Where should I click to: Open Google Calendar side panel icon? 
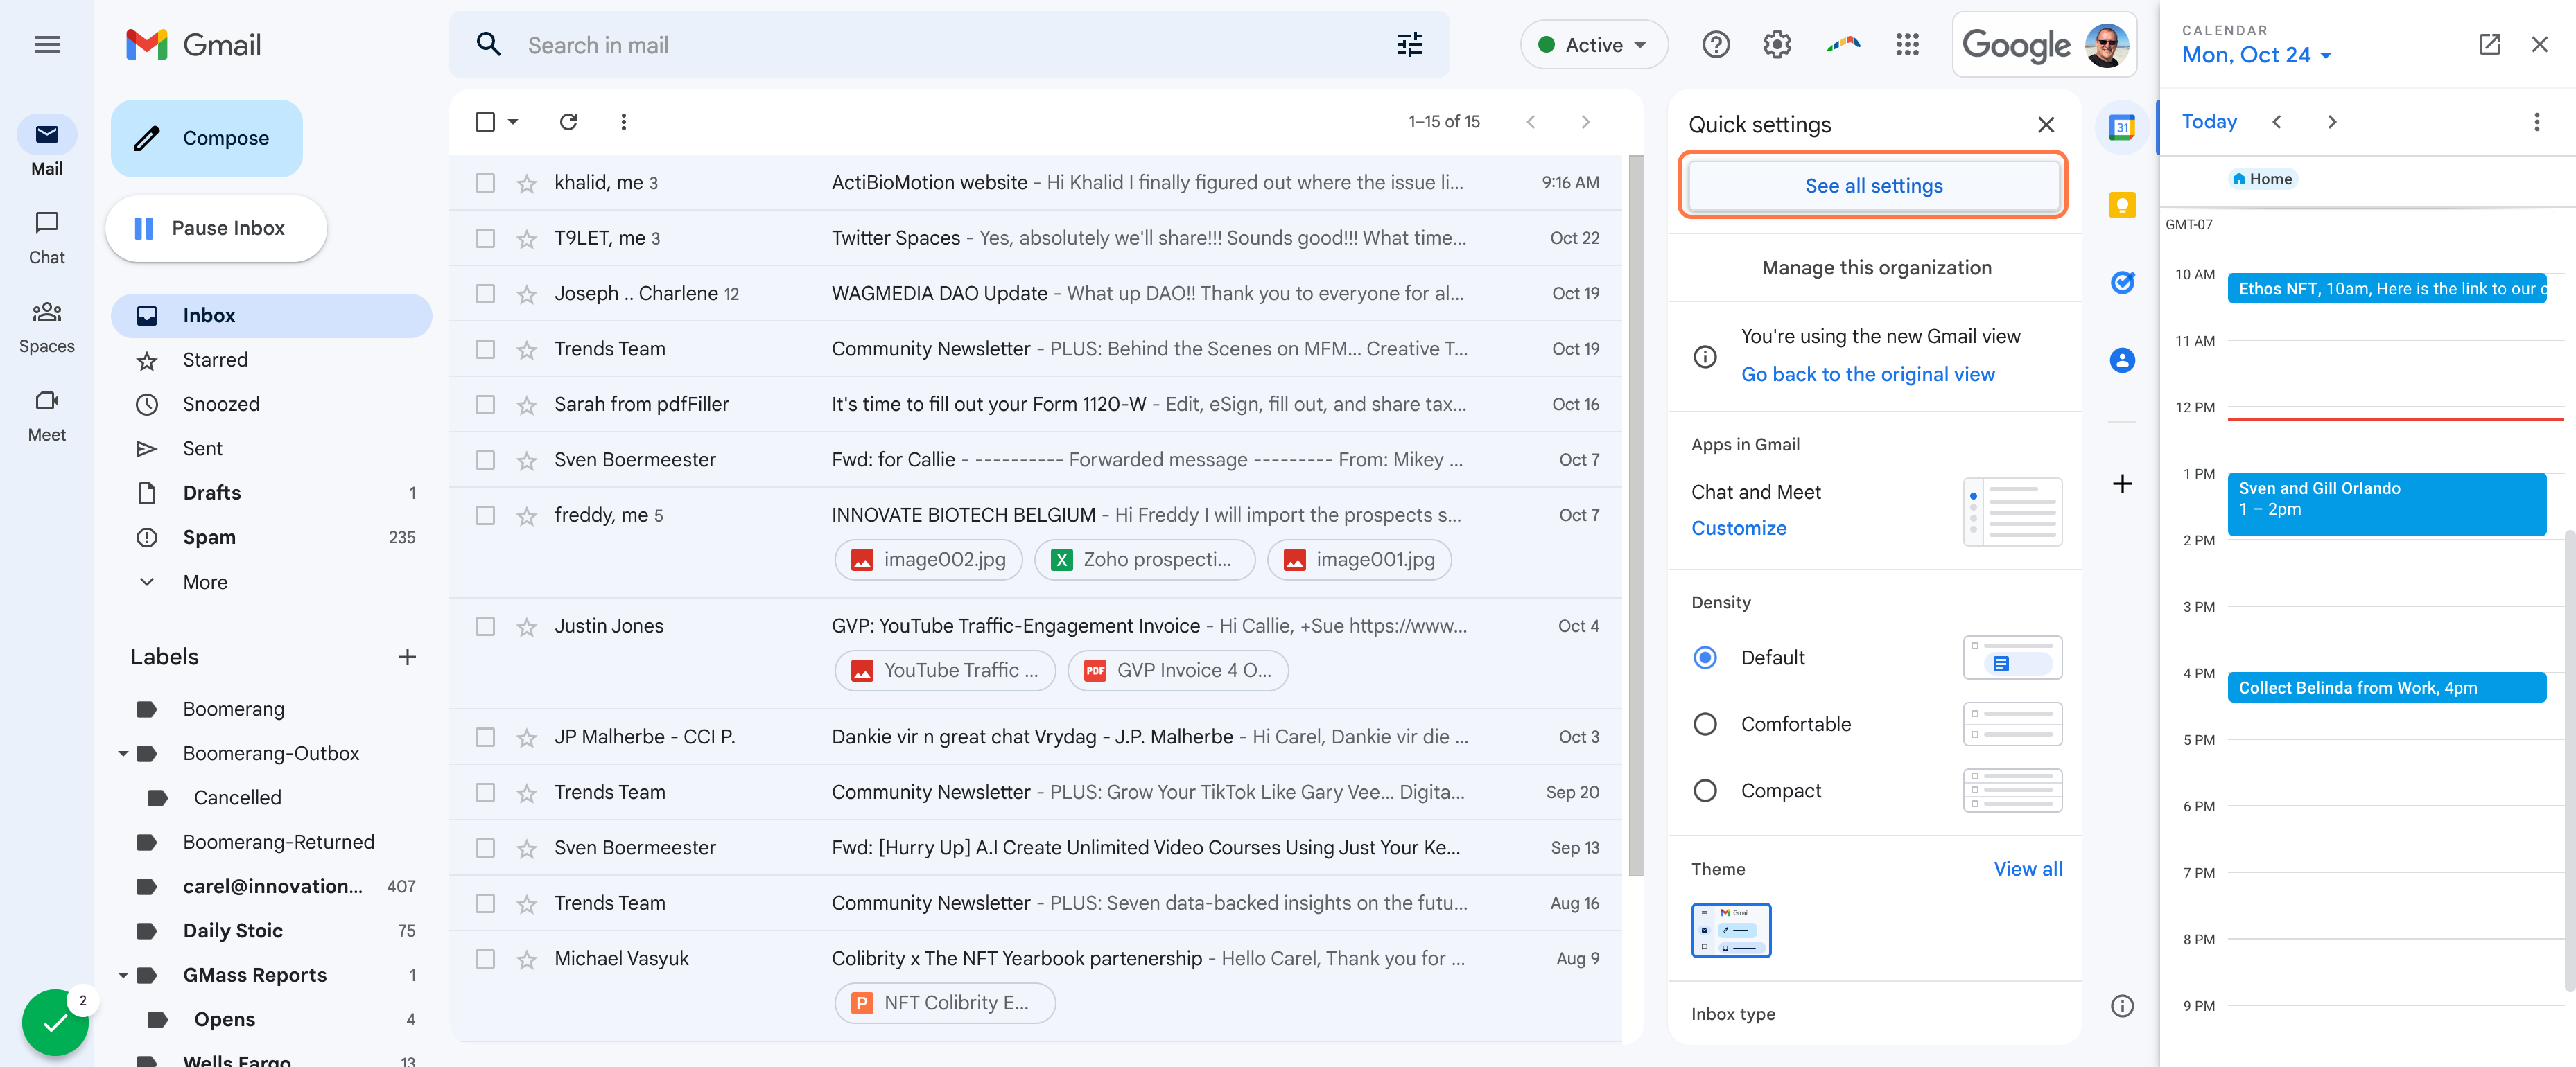click(2122, 128)
